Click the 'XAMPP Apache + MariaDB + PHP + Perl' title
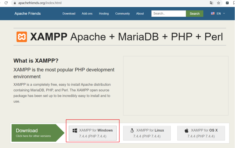This screenshot has height=148, width=235. 127,37
